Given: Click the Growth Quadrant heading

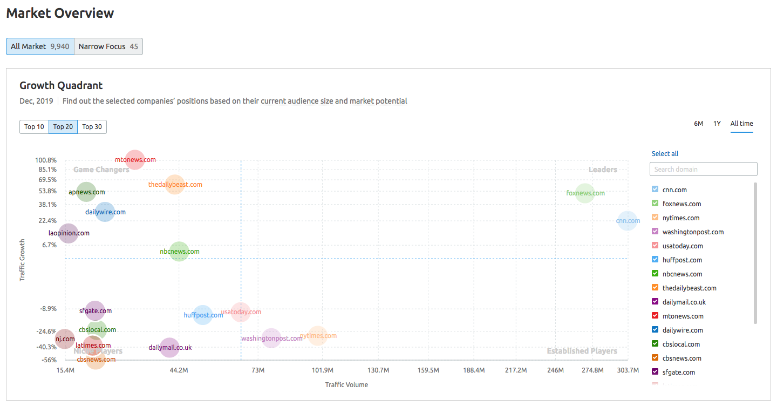Looking at the screenshot, I should coord(61,85).
